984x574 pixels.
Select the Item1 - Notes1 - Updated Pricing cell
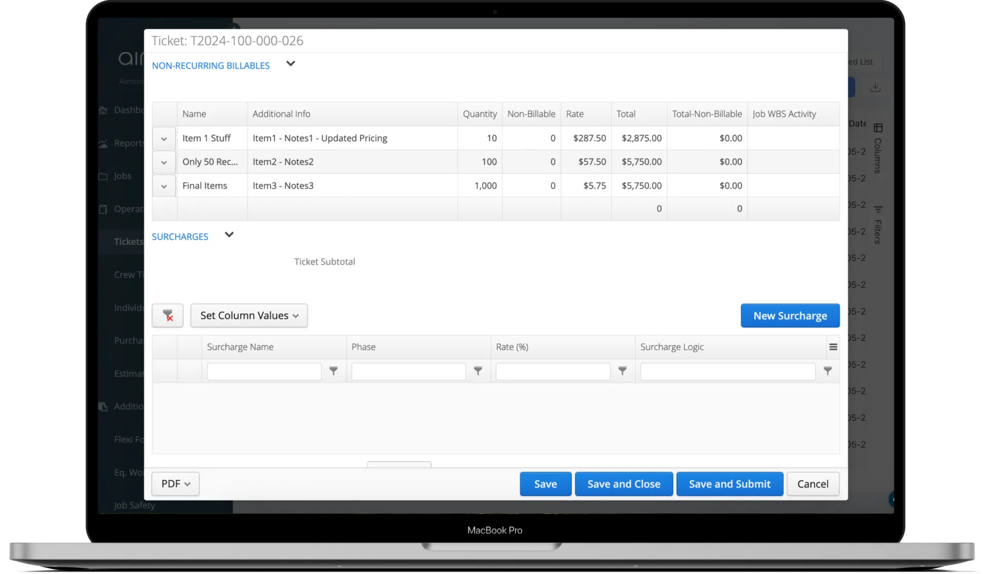[x=353, y=138]
